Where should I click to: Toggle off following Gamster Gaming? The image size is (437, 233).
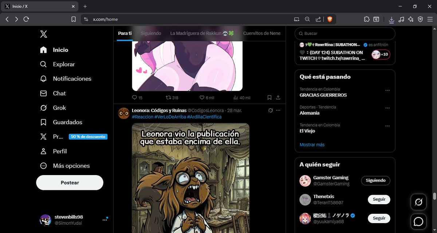click(375, 181)
